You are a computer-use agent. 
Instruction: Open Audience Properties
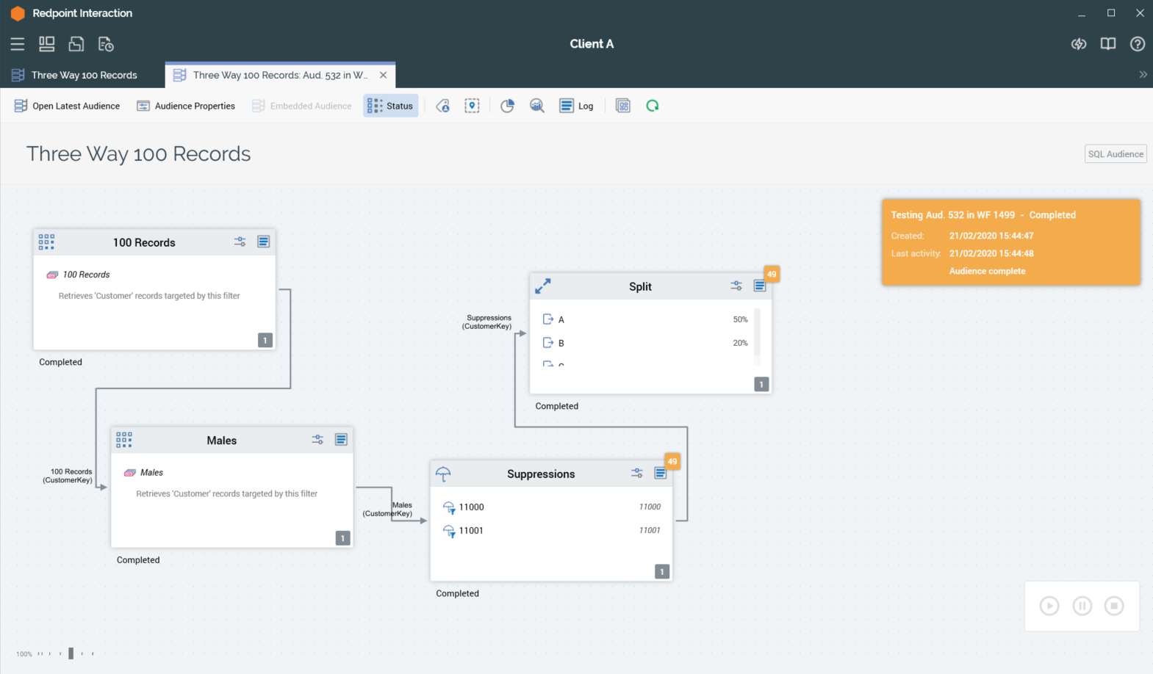(x=186, y=106)
